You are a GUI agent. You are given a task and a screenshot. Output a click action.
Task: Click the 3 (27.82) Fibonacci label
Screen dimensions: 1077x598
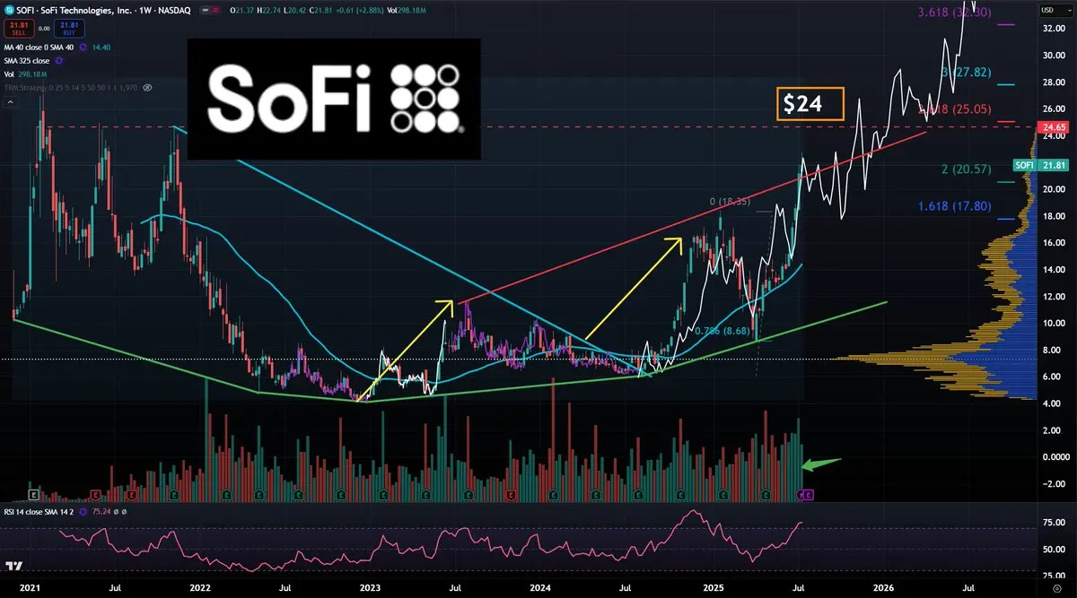(965, 72)
